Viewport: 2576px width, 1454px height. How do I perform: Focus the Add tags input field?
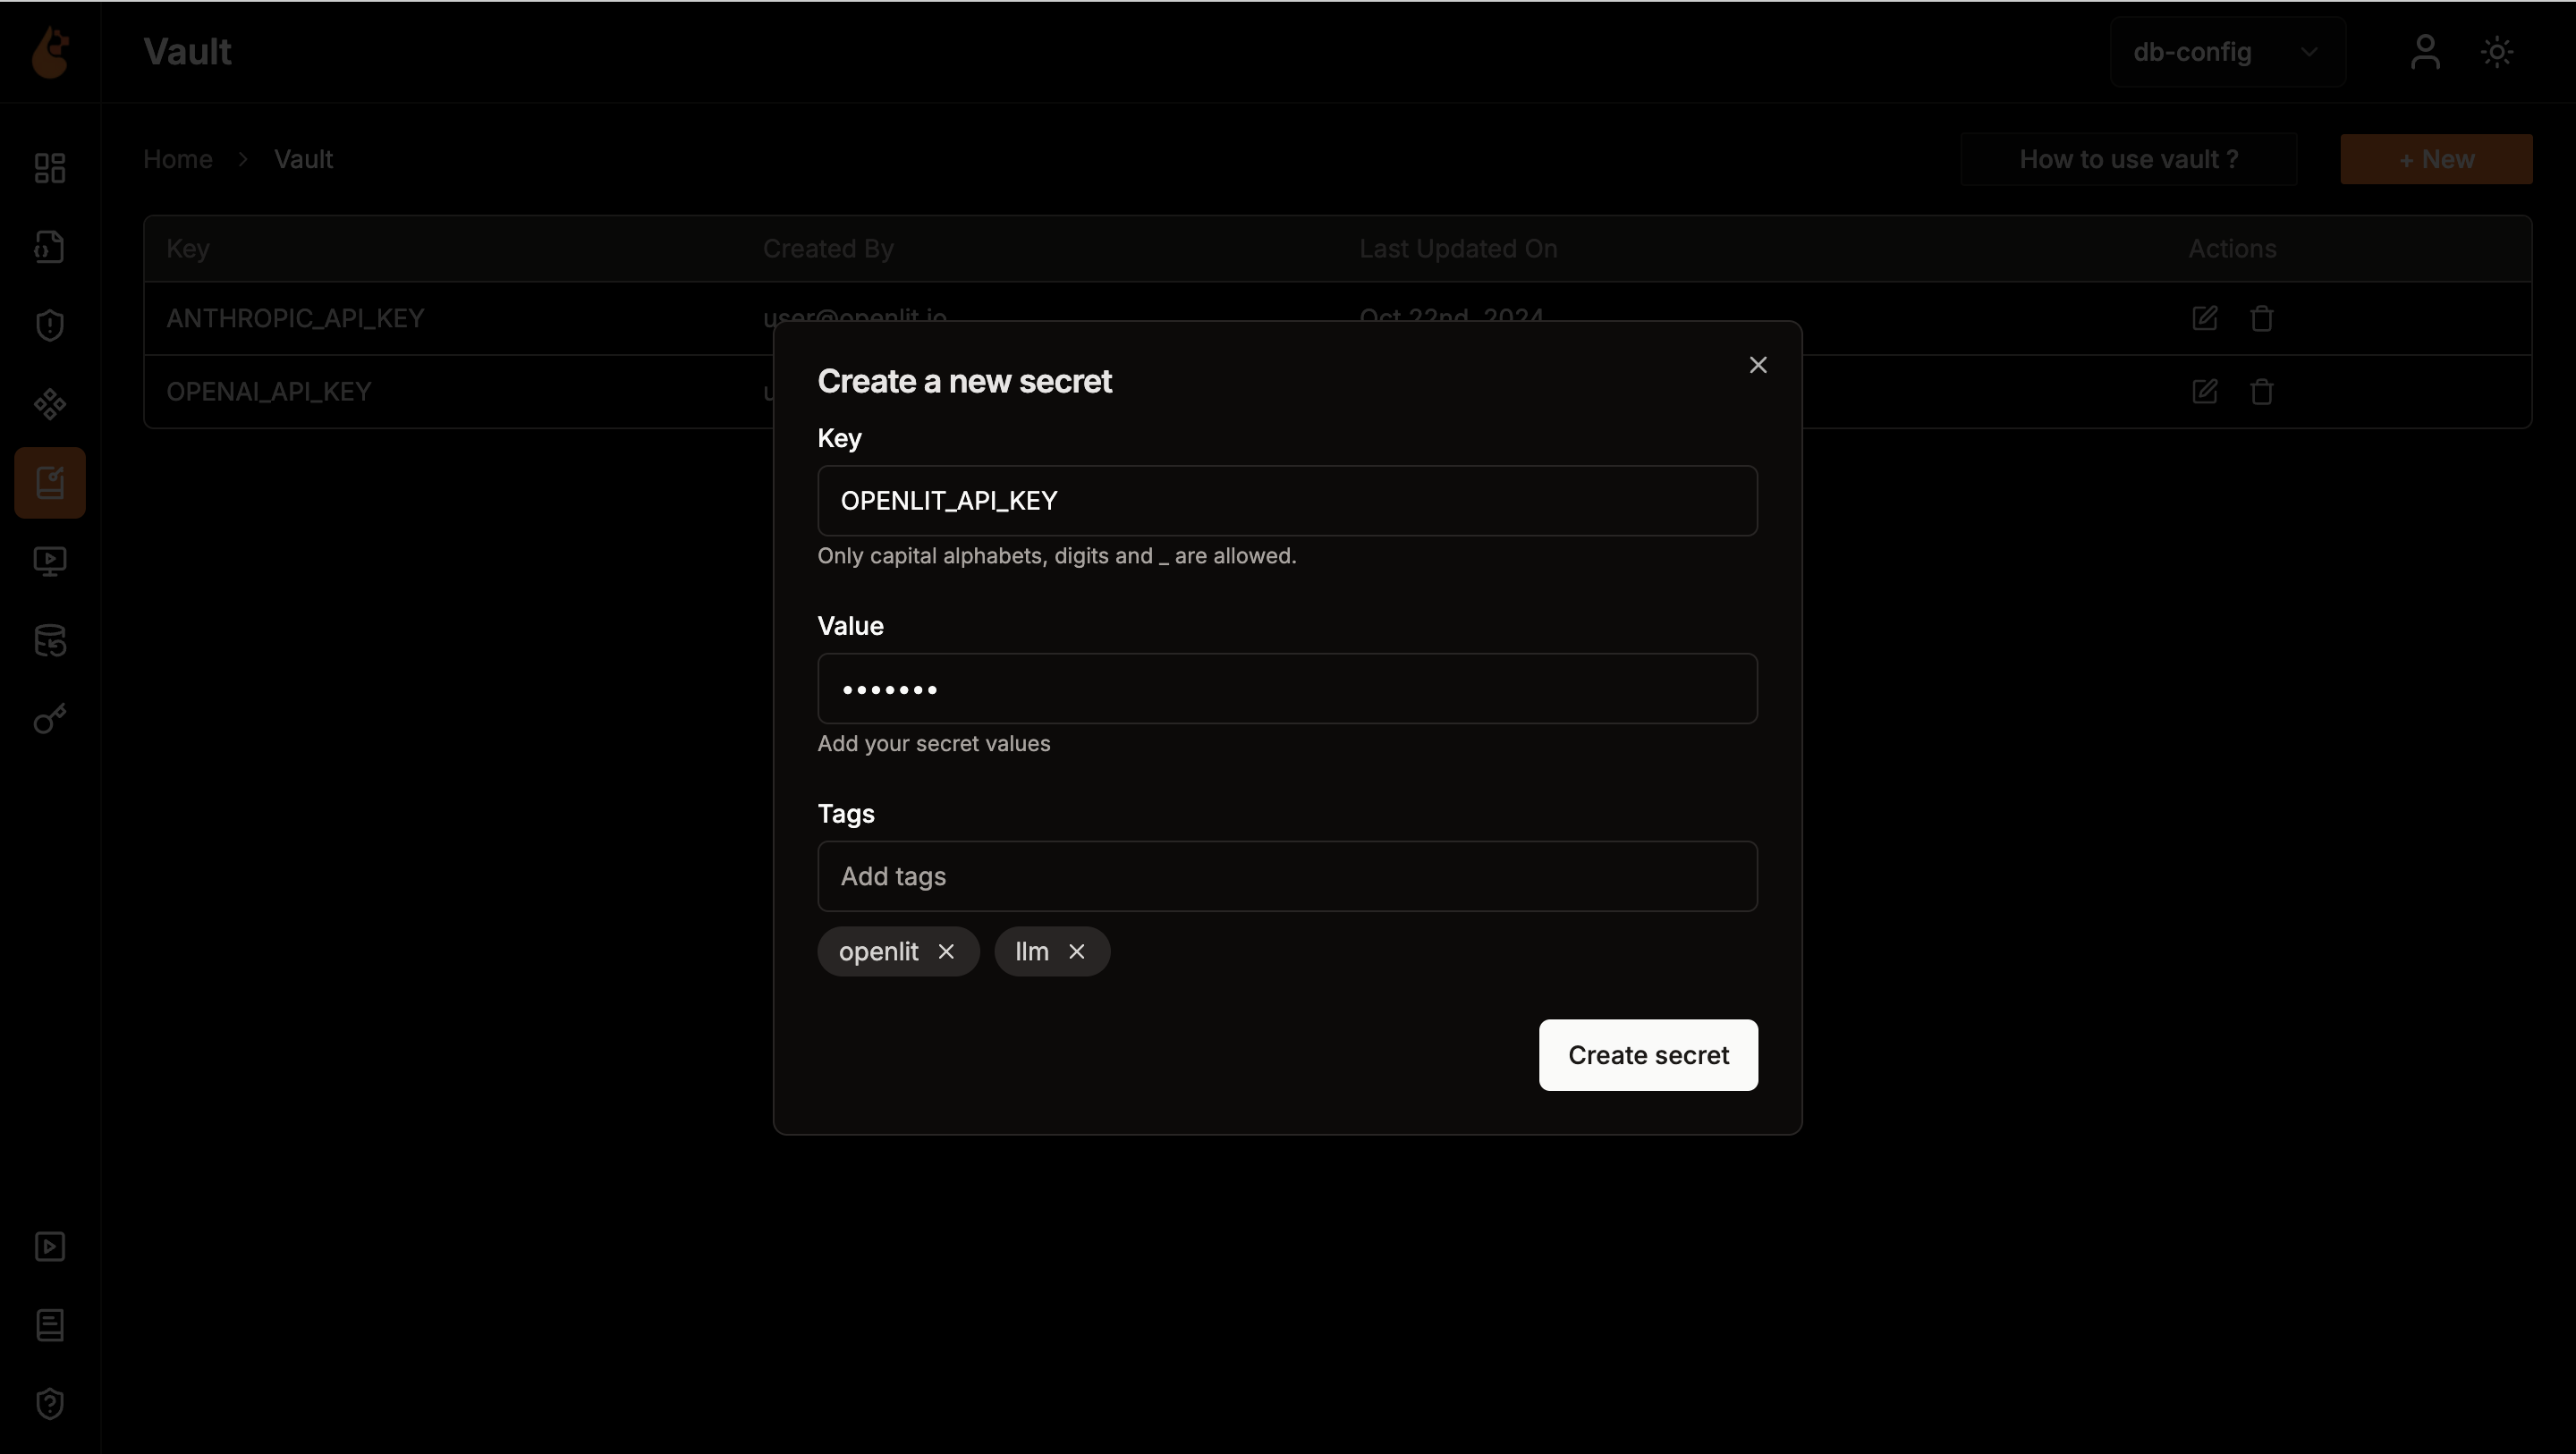[1286, 876]
